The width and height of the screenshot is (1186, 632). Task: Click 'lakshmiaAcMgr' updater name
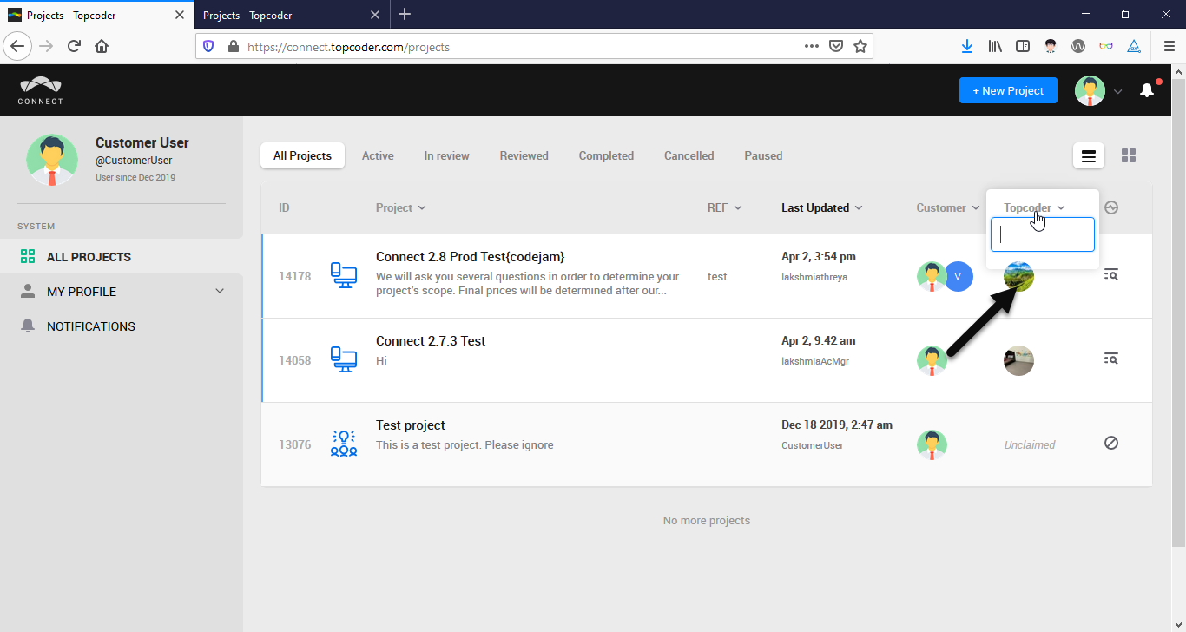pos(815,361)
